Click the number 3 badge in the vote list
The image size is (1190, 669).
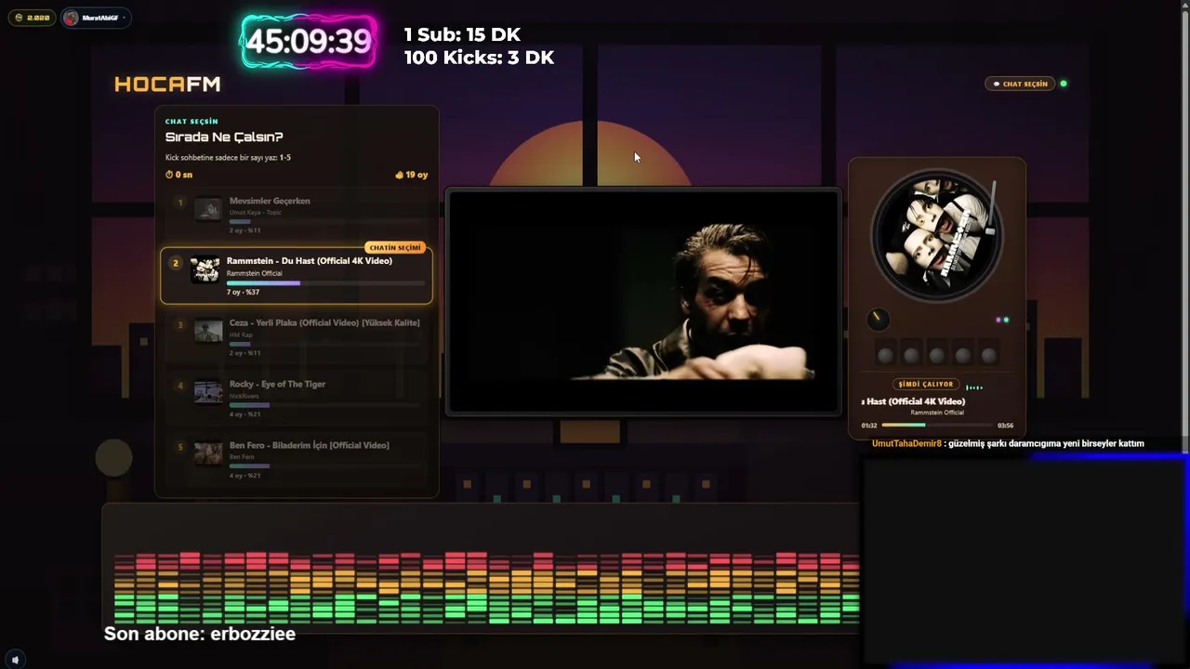180,324
